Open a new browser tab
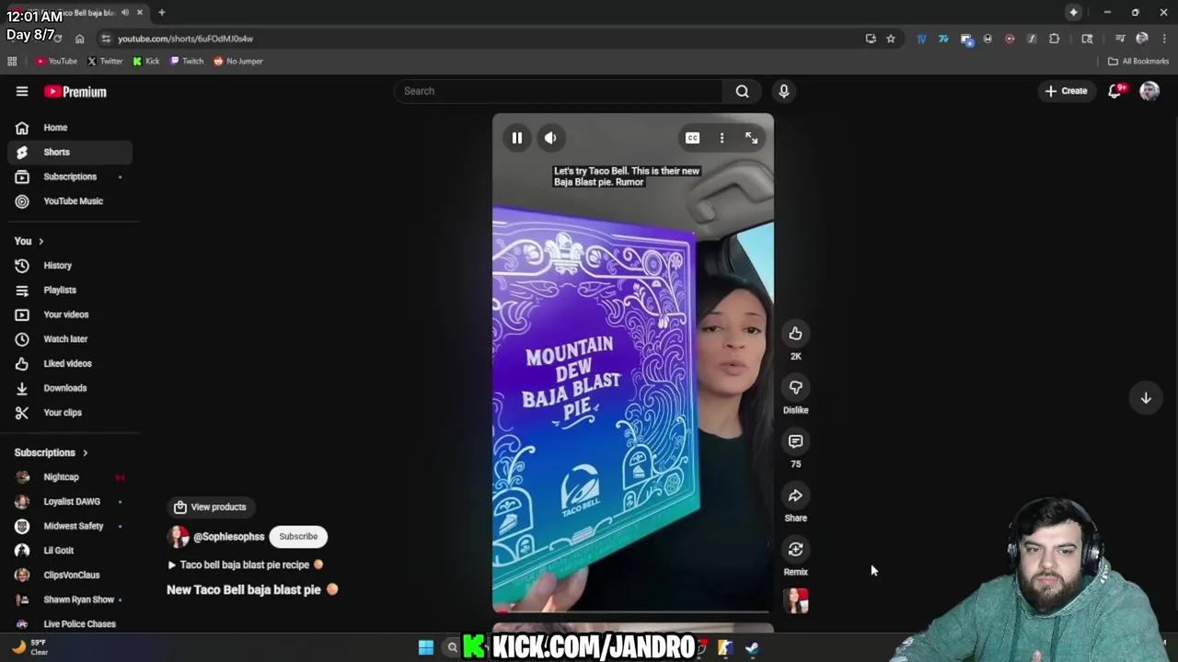The image size is (1178, 662). 161,13
